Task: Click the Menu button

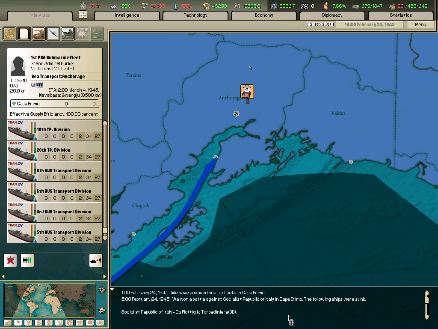Action: [420, 24]
